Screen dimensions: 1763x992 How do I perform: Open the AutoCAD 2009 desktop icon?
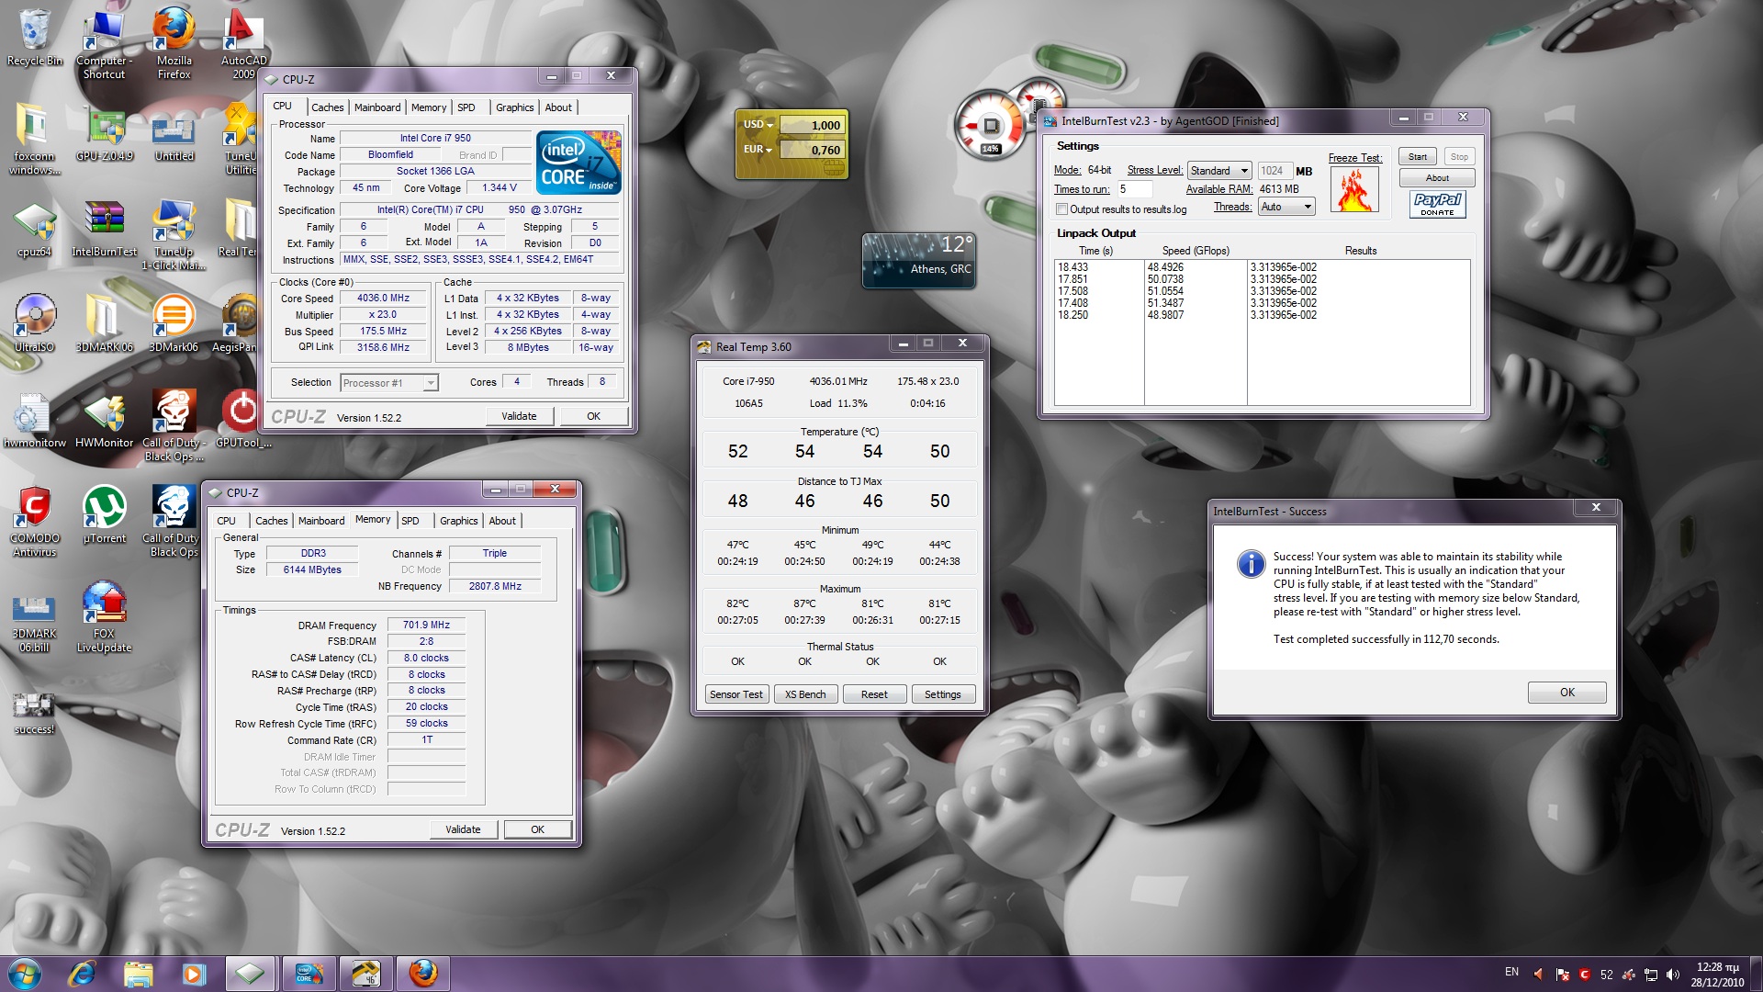242,41
